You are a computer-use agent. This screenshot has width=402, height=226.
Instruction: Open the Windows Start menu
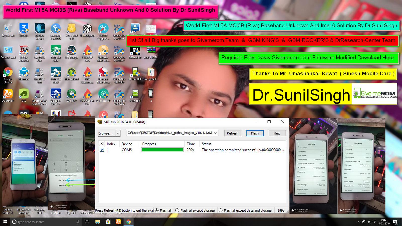pyautogui.click(x=5, y=222)
